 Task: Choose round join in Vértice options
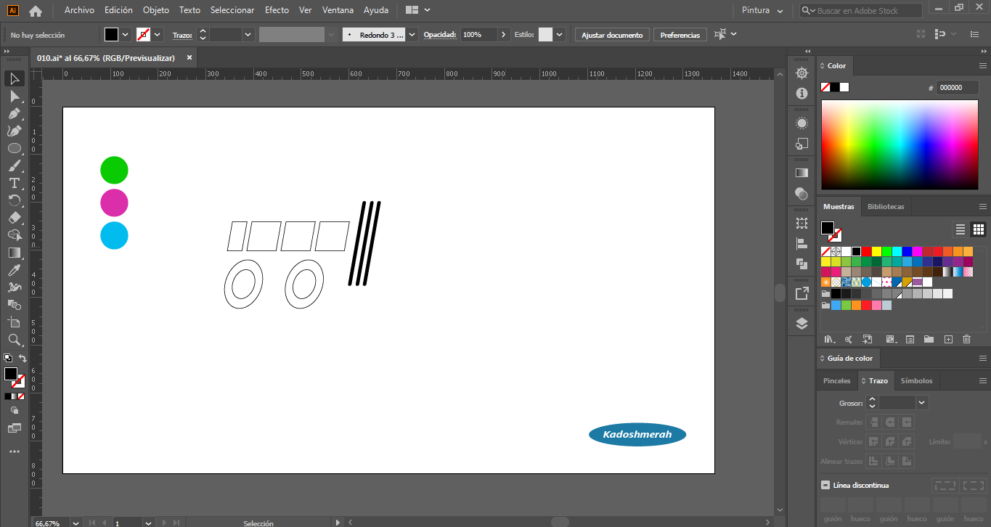pyautogui.click(x=889, y=441)
